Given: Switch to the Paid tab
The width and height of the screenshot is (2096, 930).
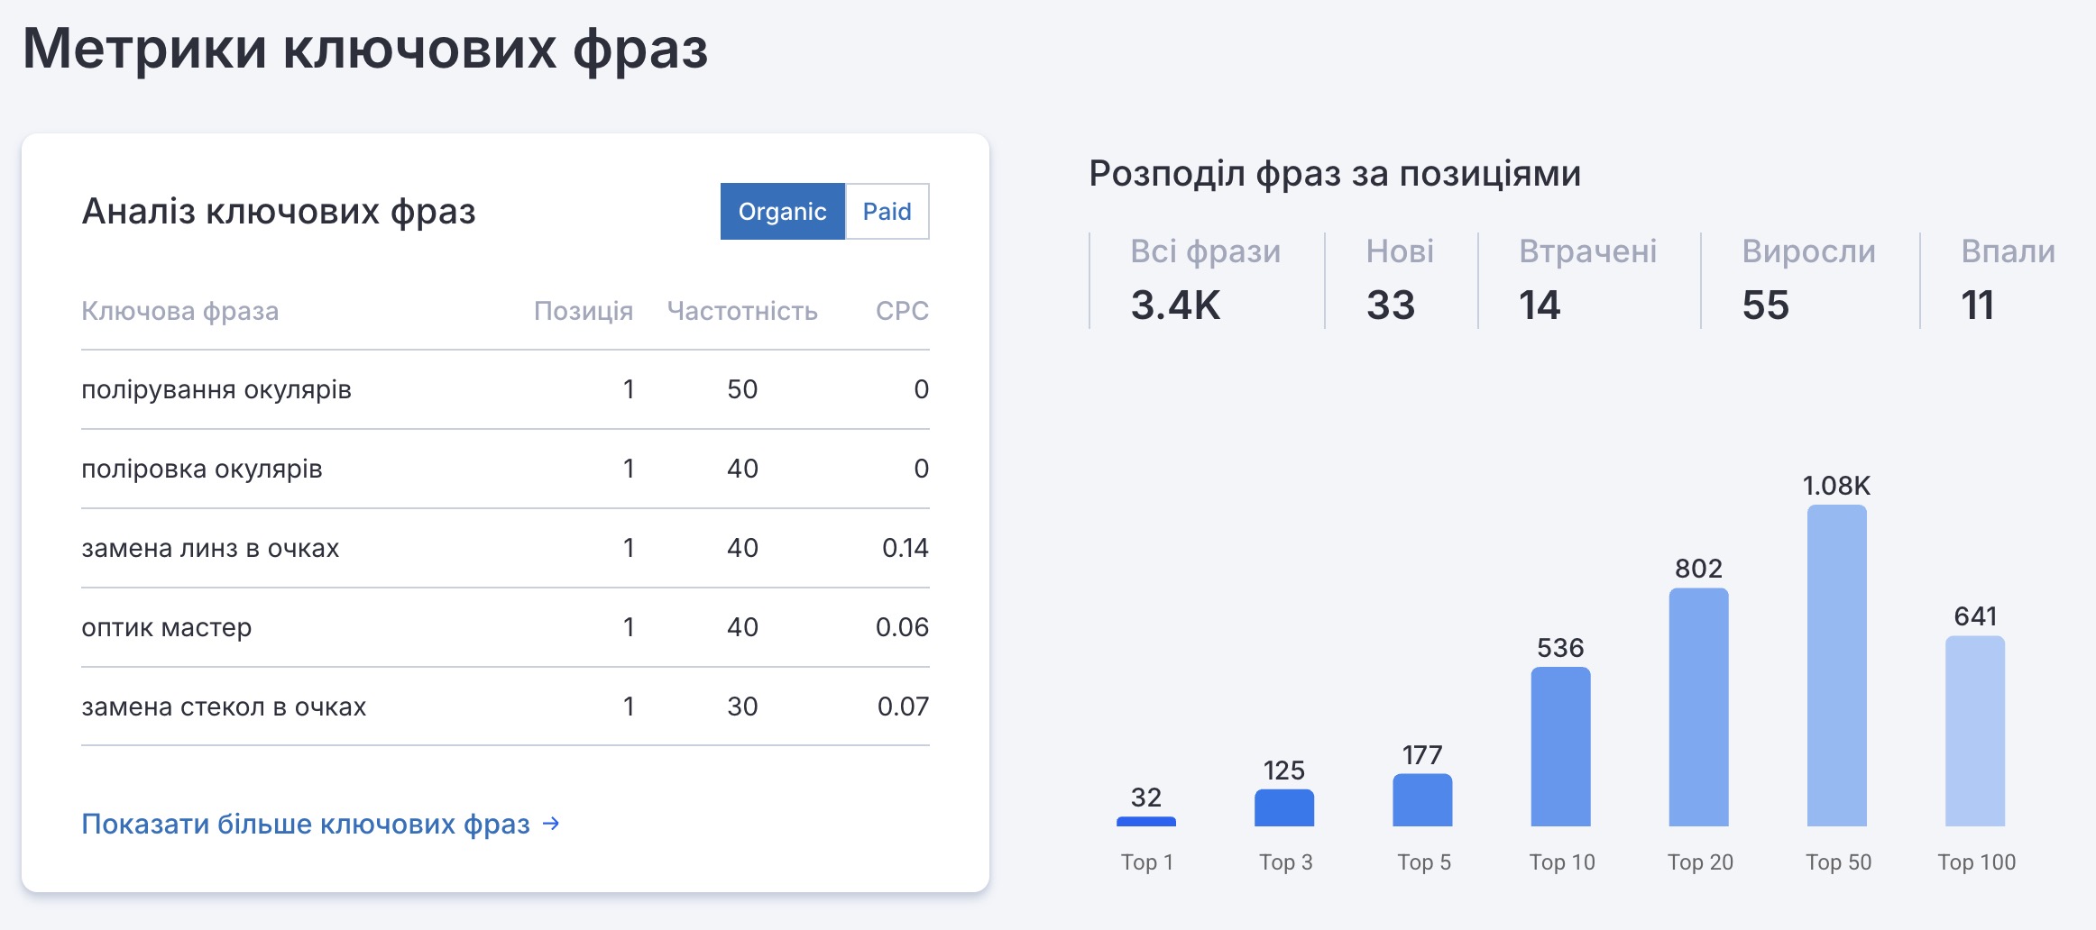Looking at the screenshot, I should tap(887, 212).
